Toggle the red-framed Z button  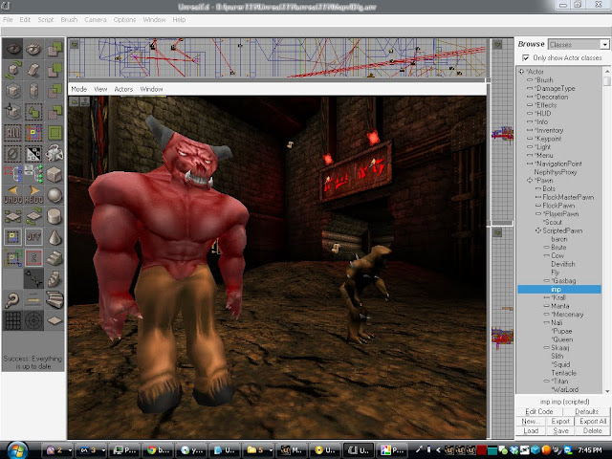tap(33, 258)
